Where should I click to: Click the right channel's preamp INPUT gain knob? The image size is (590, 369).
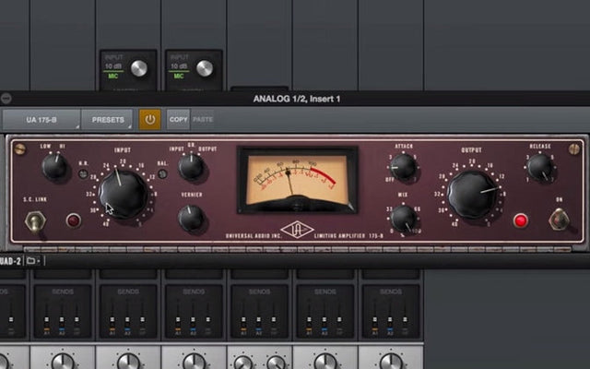(205, 68)
